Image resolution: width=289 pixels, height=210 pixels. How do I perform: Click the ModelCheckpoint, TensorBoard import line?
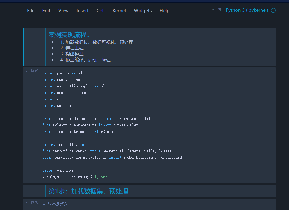pyautogui.click(x=112, y=157)
